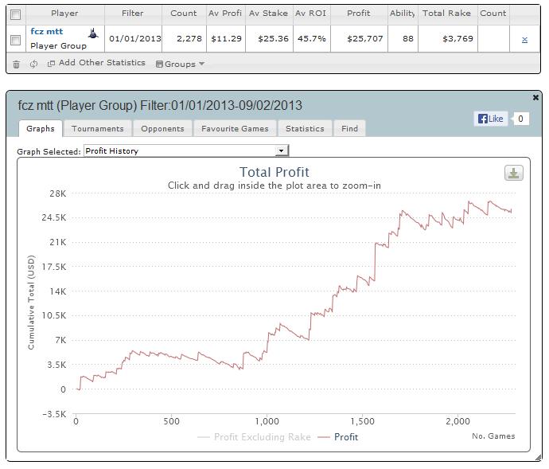This screenshot has width=549, height=469.
Task: Click the refresh icon beside the trash
Action: click(33, 64)
